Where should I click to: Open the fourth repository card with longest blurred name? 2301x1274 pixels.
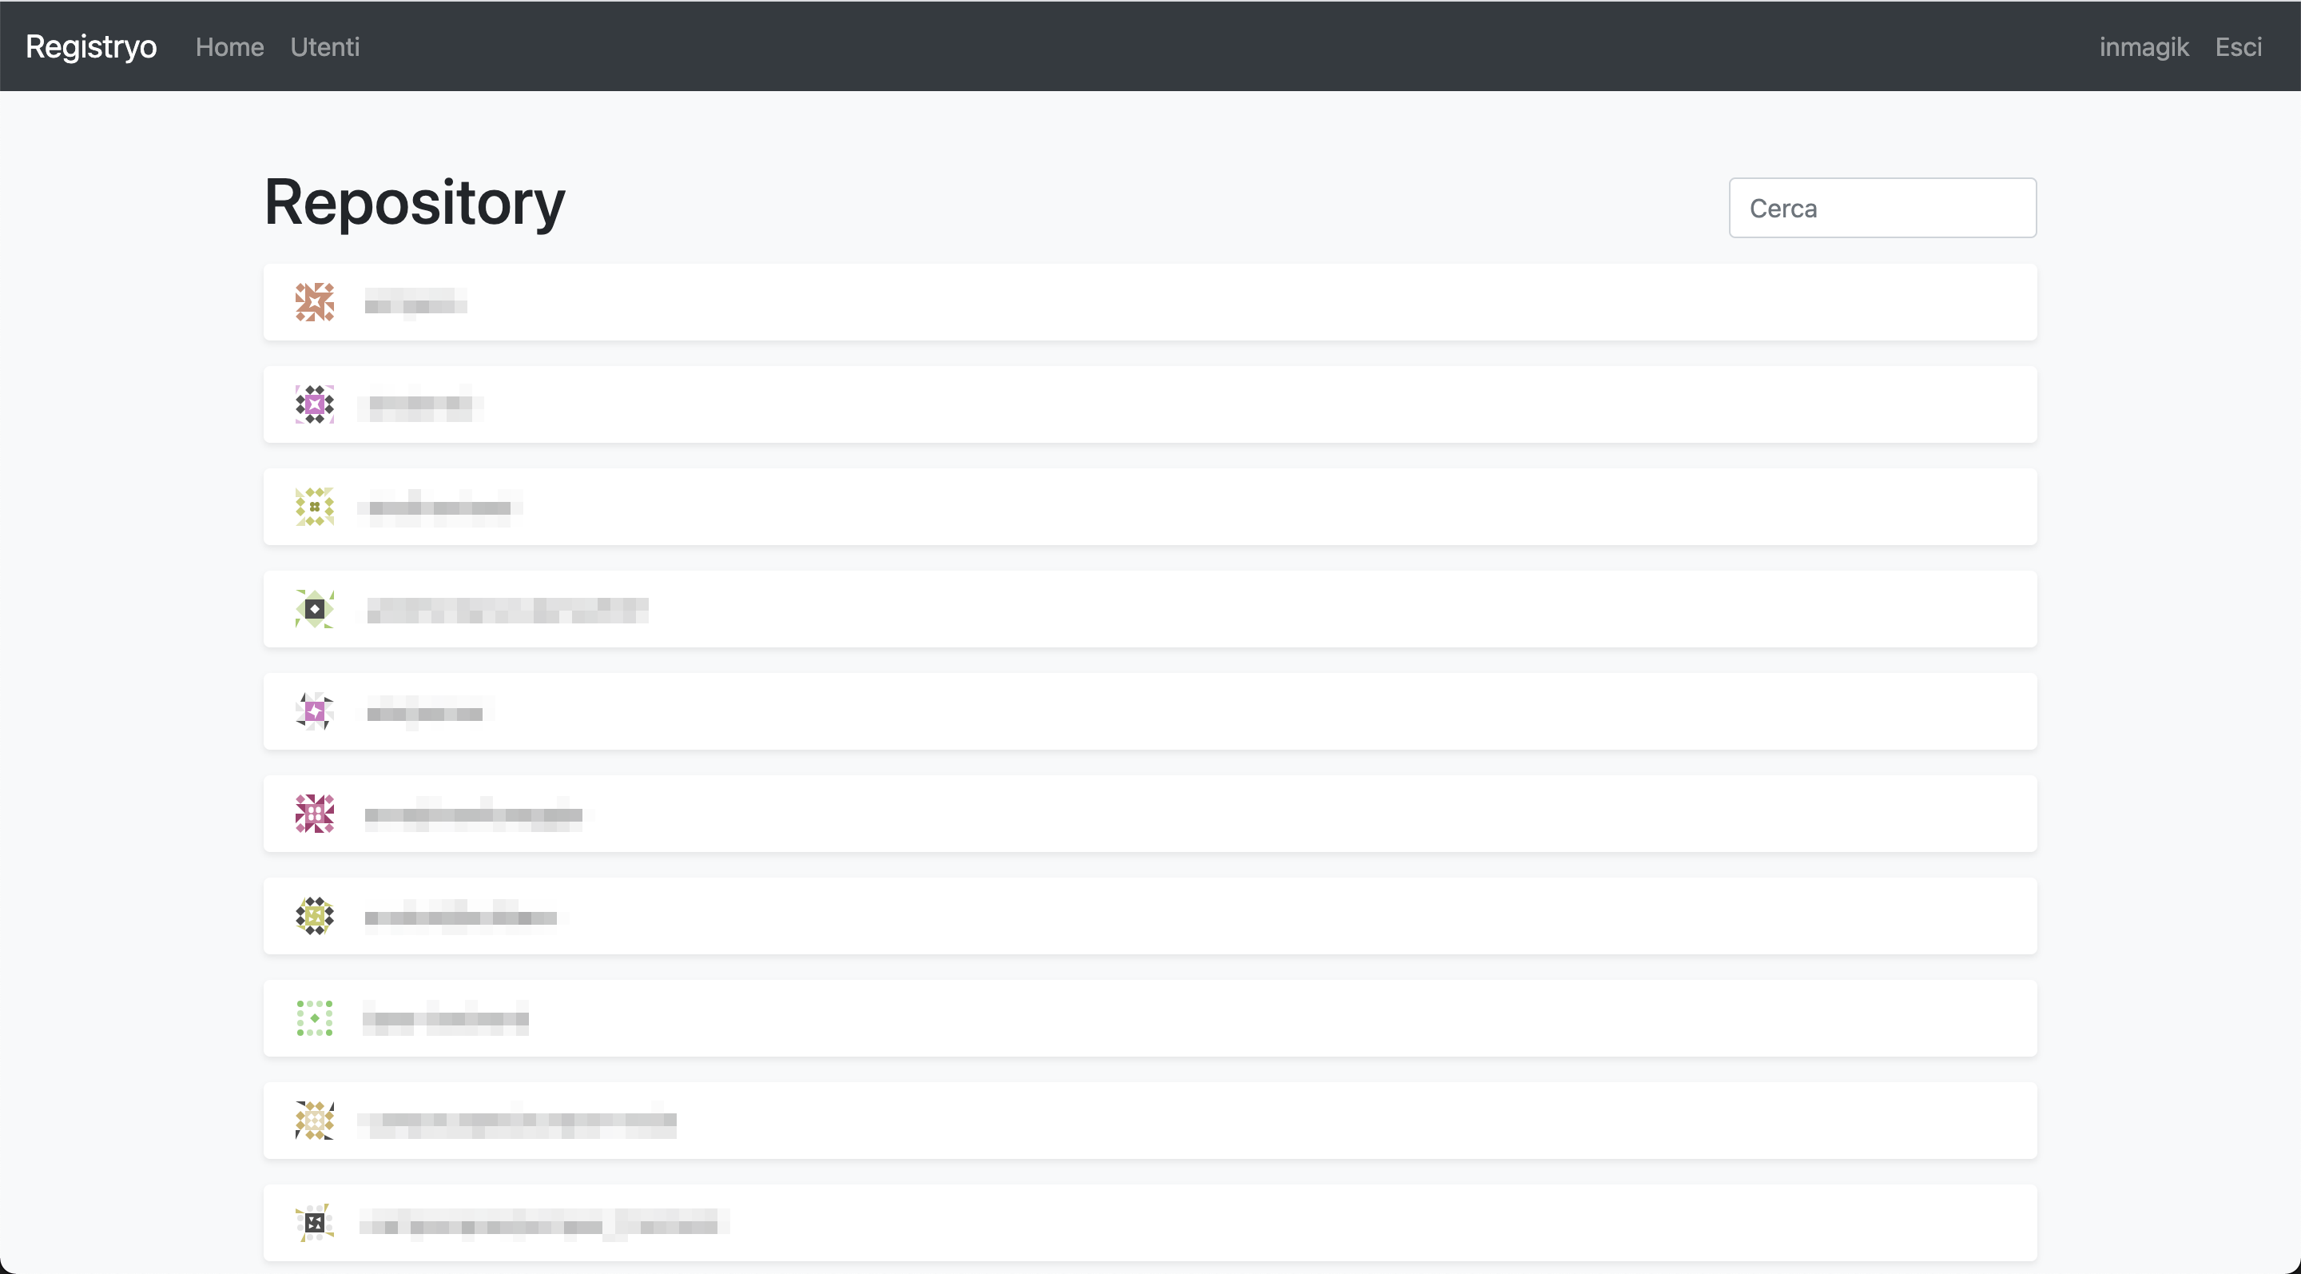[1150, 609]
